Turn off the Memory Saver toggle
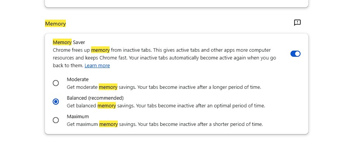The height and width of the screenshot is (141, 354). pyautogui.click(x=295, y=54)
